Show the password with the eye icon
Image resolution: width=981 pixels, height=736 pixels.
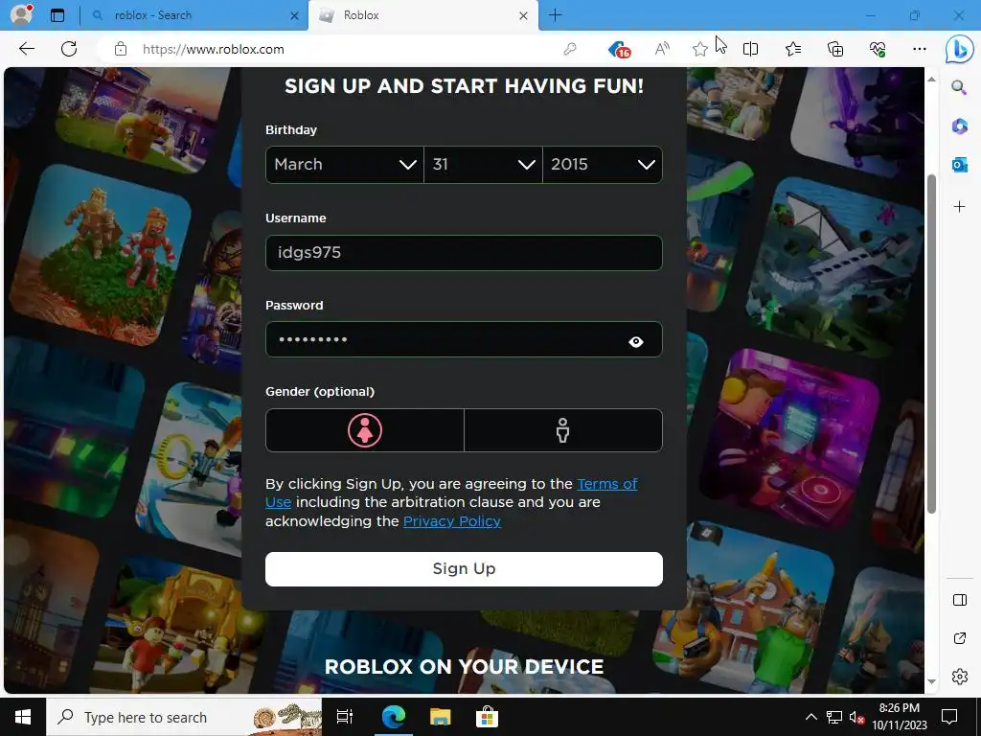[636, 342]
